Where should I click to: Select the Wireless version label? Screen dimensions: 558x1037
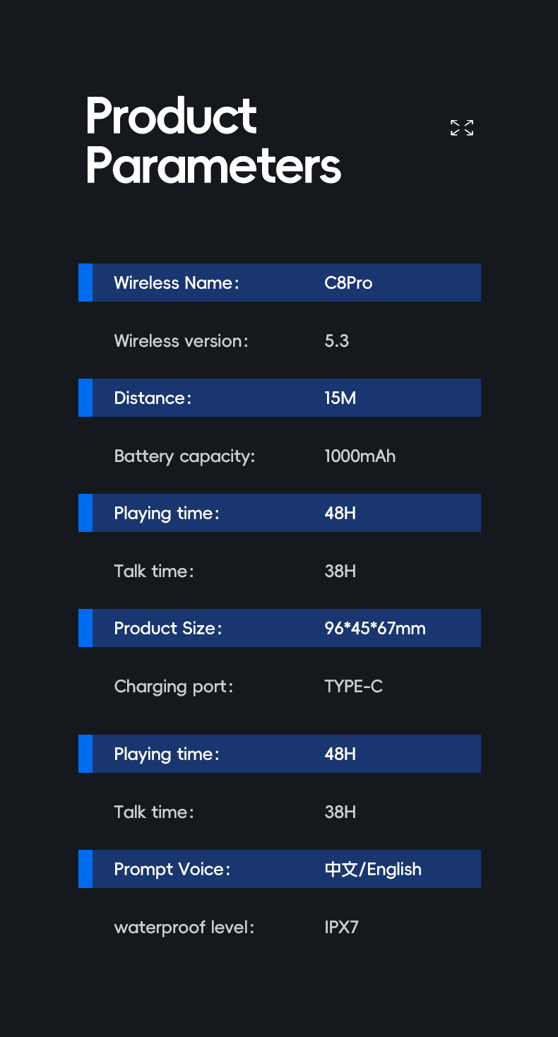coord(181,340)
